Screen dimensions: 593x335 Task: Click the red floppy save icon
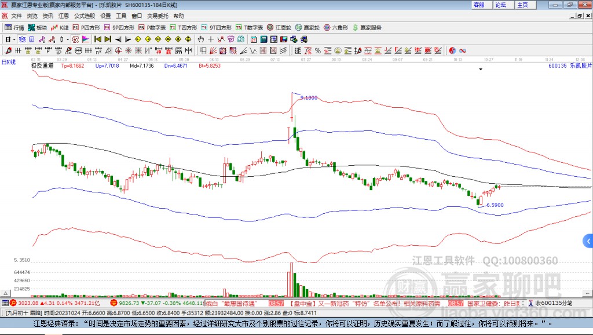[x=284, y=39]
